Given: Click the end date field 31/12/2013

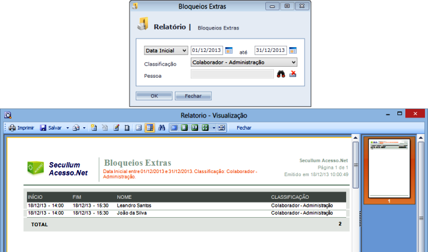Looking at the screenshot, I should tap(270, 50).
